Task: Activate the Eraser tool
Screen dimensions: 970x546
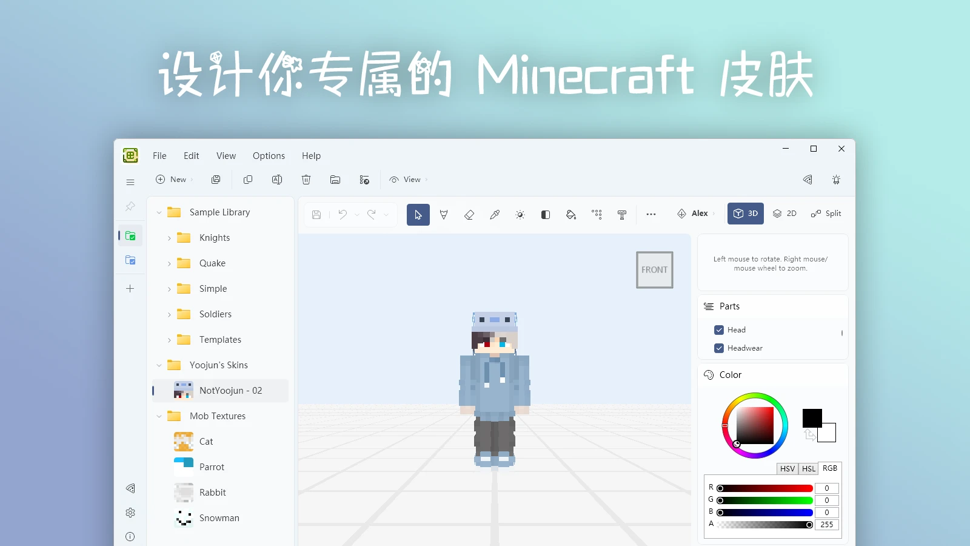Action: (x=469, y=214)
